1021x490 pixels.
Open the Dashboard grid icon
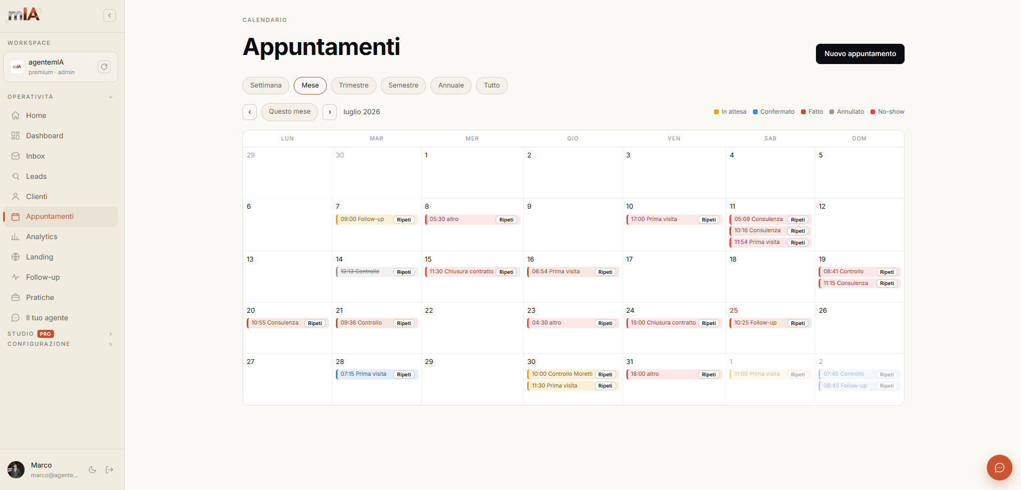15,136
